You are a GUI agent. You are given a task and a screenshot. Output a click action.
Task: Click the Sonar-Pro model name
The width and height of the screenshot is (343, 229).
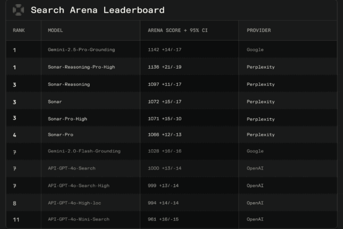click(61, 135)
